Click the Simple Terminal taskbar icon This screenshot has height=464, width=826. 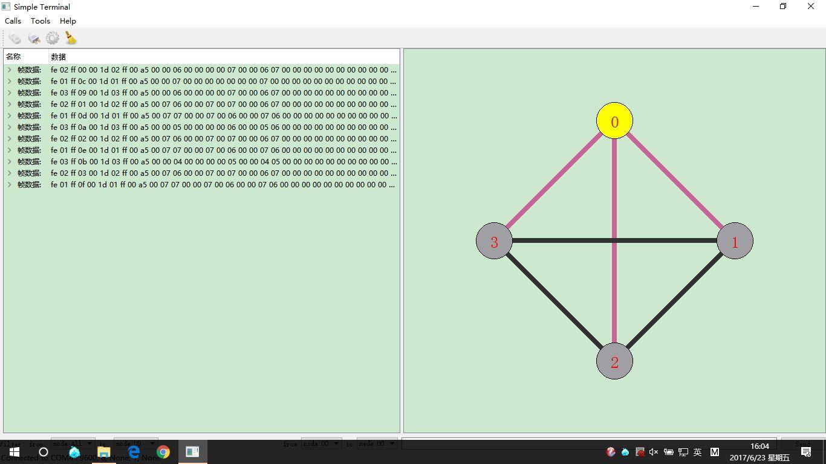coord(193,452)
